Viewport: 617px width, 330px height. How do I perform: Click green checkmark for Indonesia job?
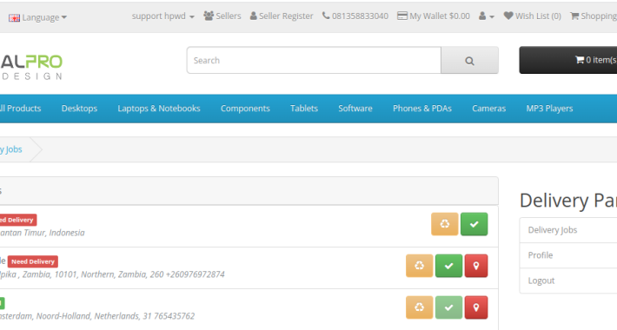point(474,224)
